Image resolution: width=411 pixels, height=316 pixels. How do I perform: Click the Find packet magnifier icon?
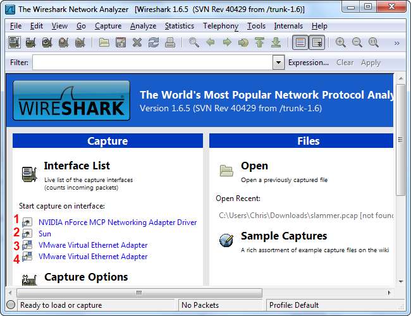pos(194,43)
